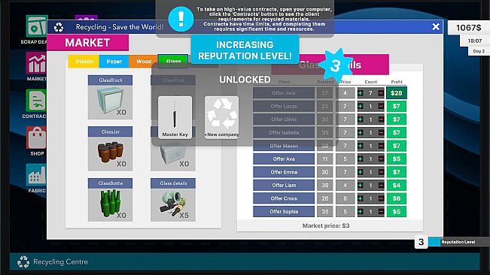The height and width of the screenshot is (275, 490).
Task: Select the Offer Liam row
Action: click(x=284, y=185)
